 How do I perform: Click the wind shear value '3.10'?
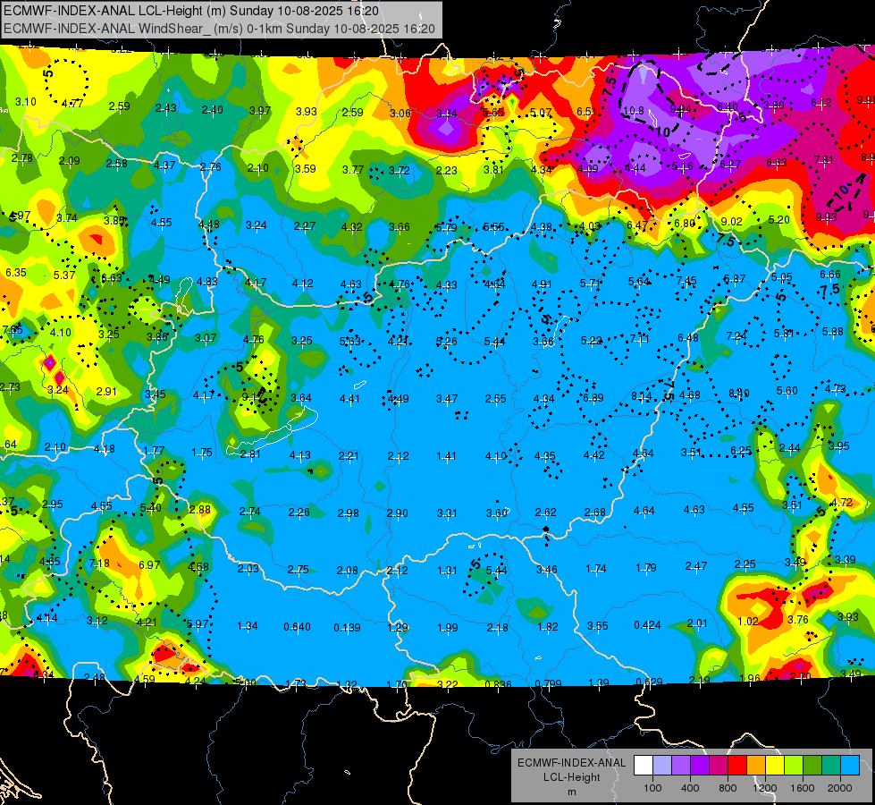click(x=26, y=102)
